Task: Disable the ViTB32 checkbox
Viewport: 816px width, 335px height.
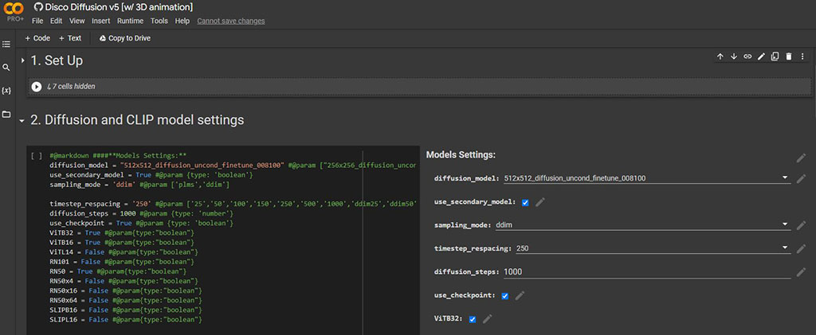Action: pos(473,319)
